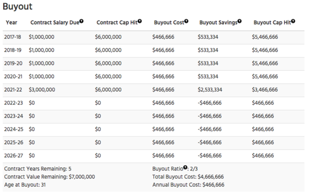Click 2017-18 buyout savings $533,334
This screenshot has width=314, height=193.
point(208,37)
